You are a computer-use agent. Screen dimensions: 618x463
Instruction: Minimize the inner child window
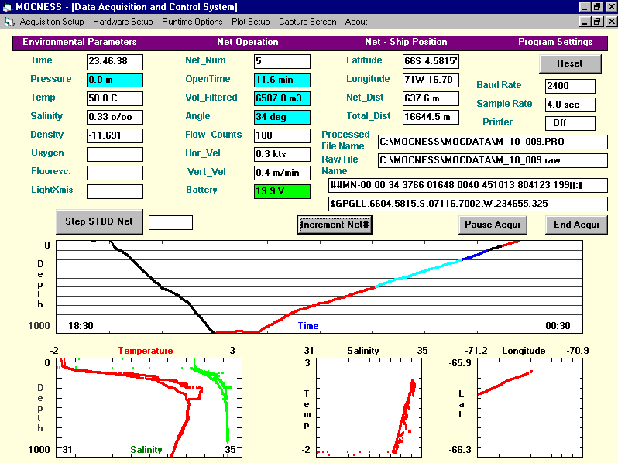[x=585, y=22]
